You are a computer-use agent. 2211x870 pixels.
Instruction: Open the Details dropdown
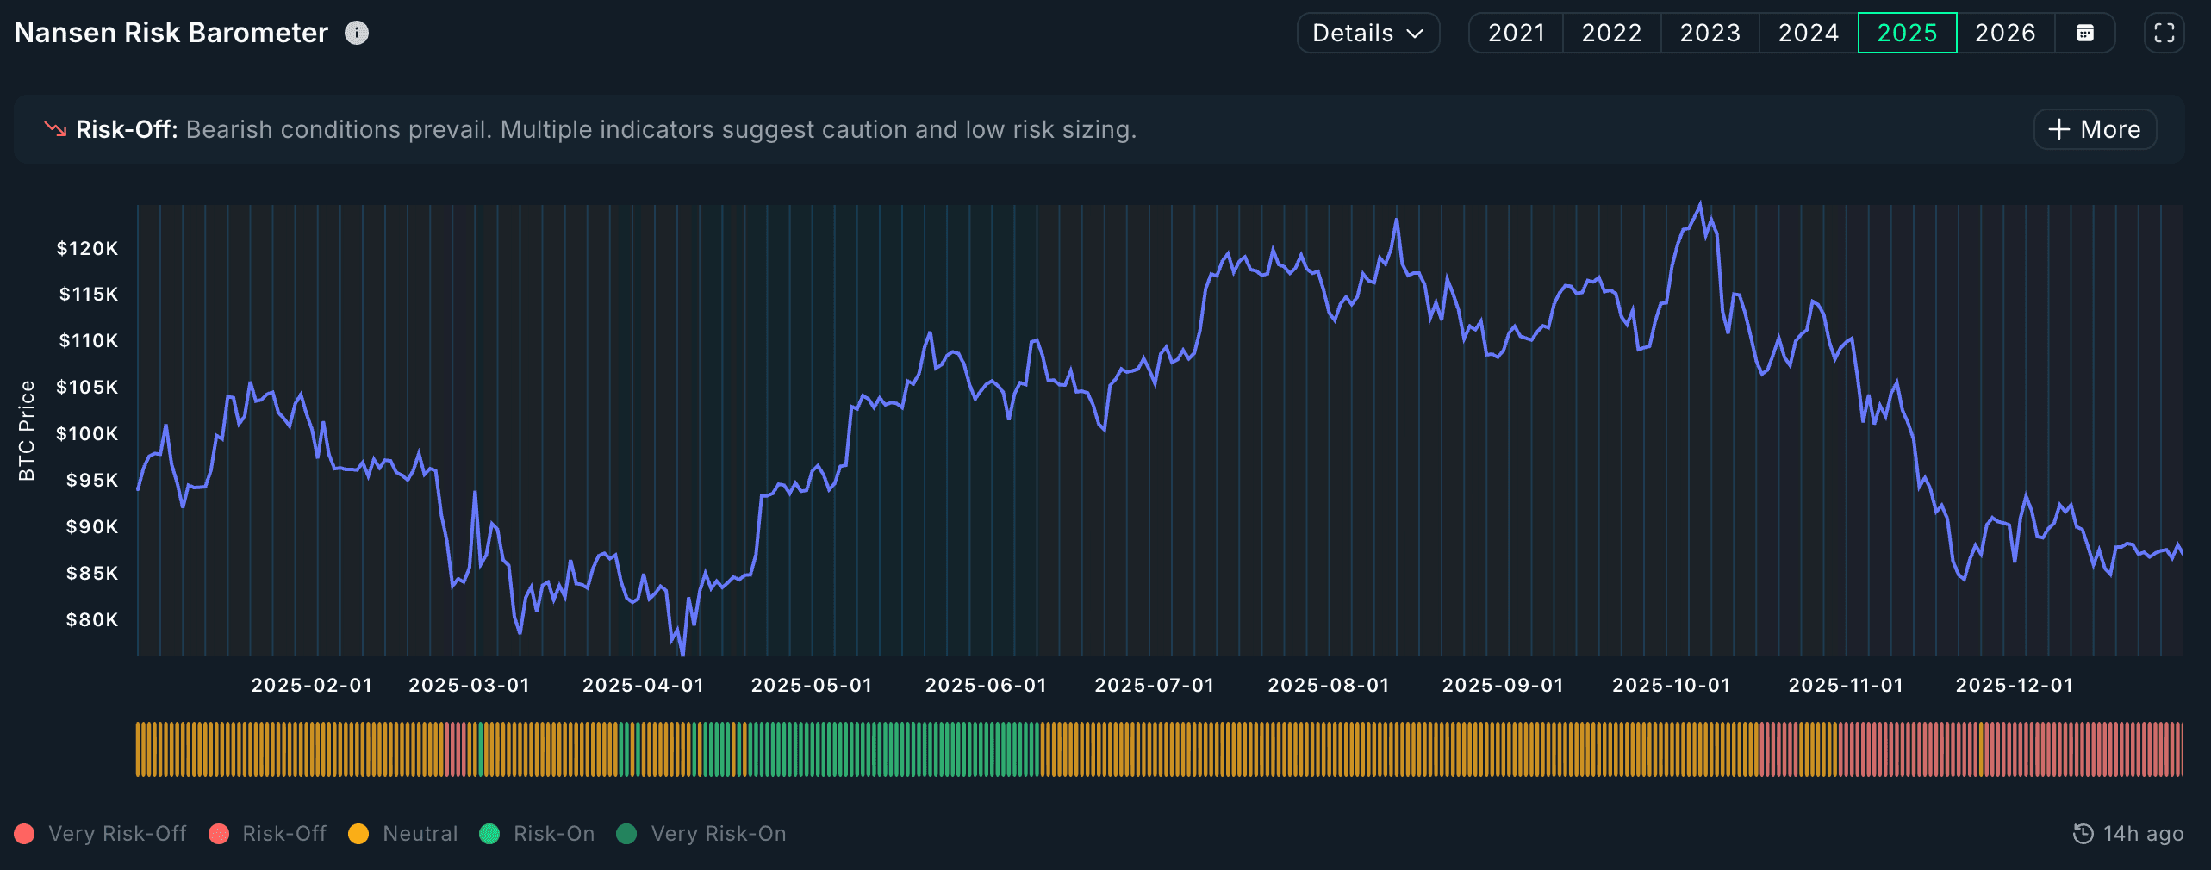[1367, 33]
